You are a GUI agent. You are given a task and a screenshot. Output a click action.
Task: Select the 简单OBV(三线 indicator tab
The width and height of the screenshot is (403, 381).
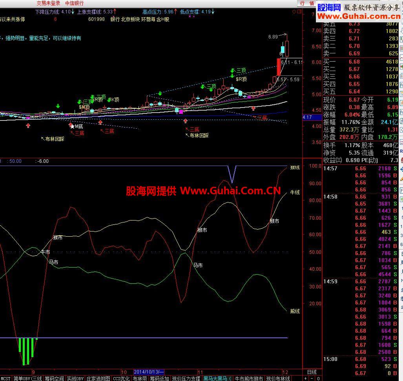(27, 378)
